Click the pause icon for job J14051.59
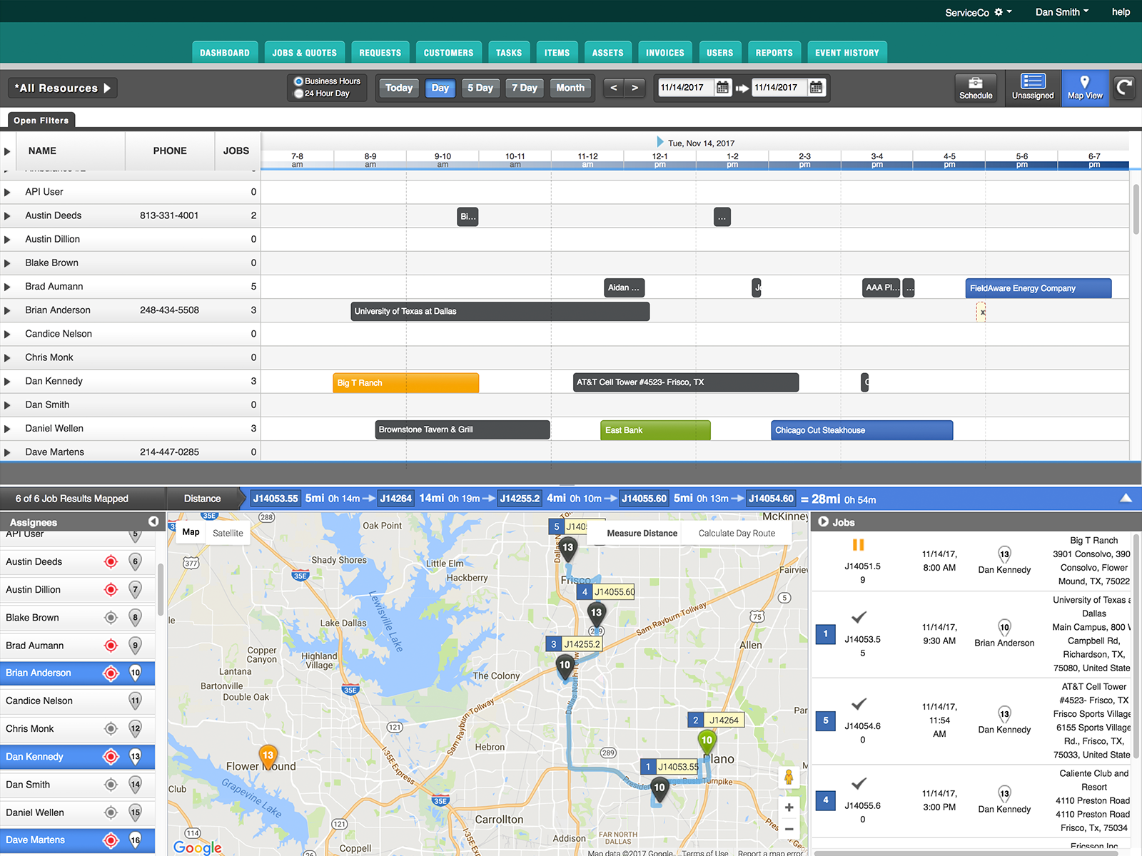The width and height of the screenshot is (1142, 856). (x=858, y=545)
